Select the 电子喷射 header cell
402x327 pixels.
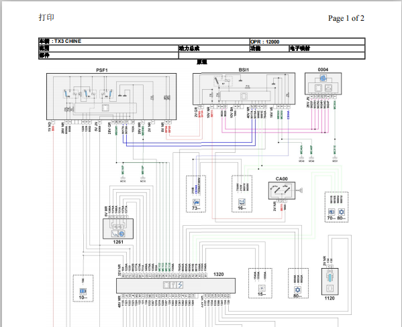pyautogui.click(x=327, y=48)
